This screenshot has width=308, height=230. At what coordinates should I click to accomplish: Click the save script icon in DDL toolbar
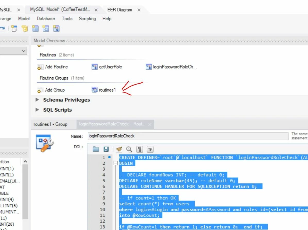pos(106,149)
